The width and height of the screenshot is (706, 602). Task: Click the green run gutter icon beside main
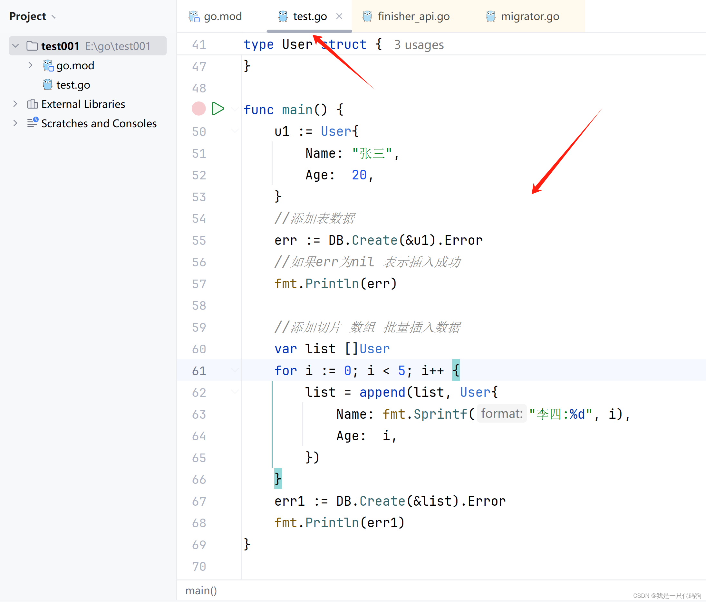(x=218, y=109)
